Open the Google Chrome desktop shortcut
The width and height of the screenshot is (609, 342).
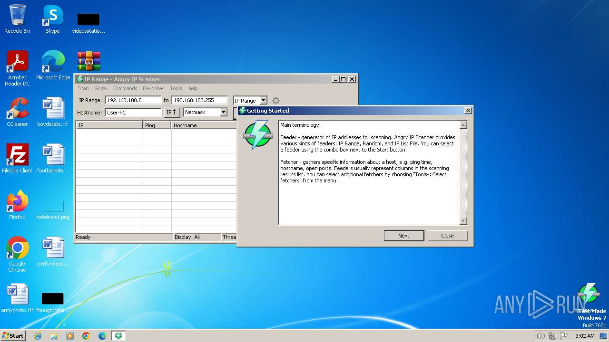pos(17,255)
